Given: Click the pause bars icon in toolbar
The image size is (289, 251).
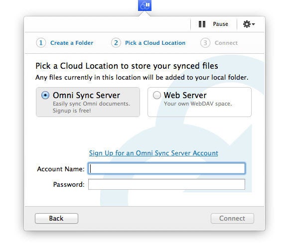Looking at the screenshot, I should click(x=202, y=24).
